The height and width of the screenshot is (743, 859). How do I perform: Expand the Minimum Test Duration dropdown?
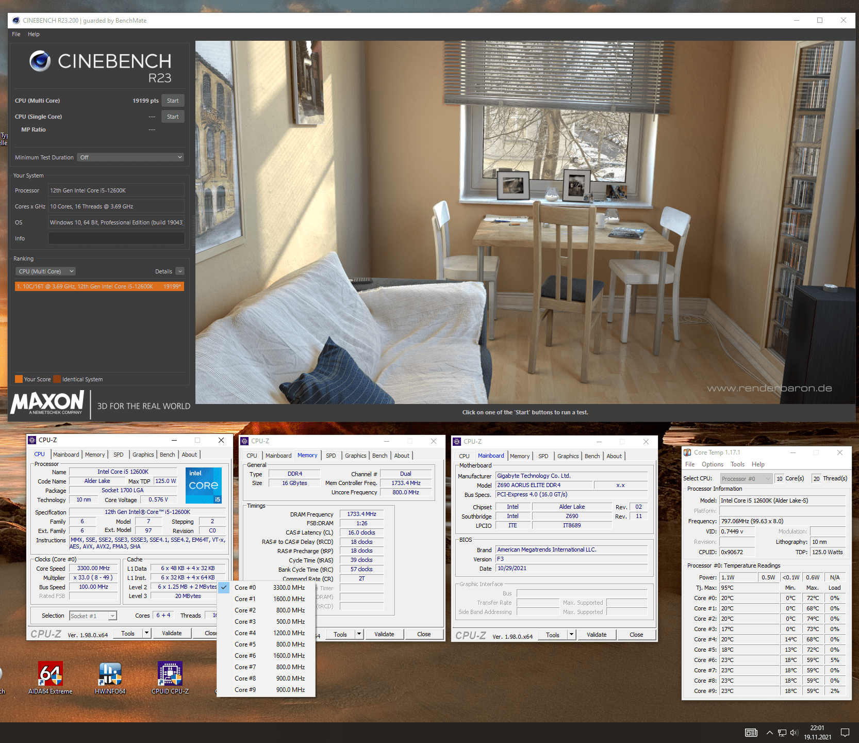pyautogui.click(x=130, y=157)
